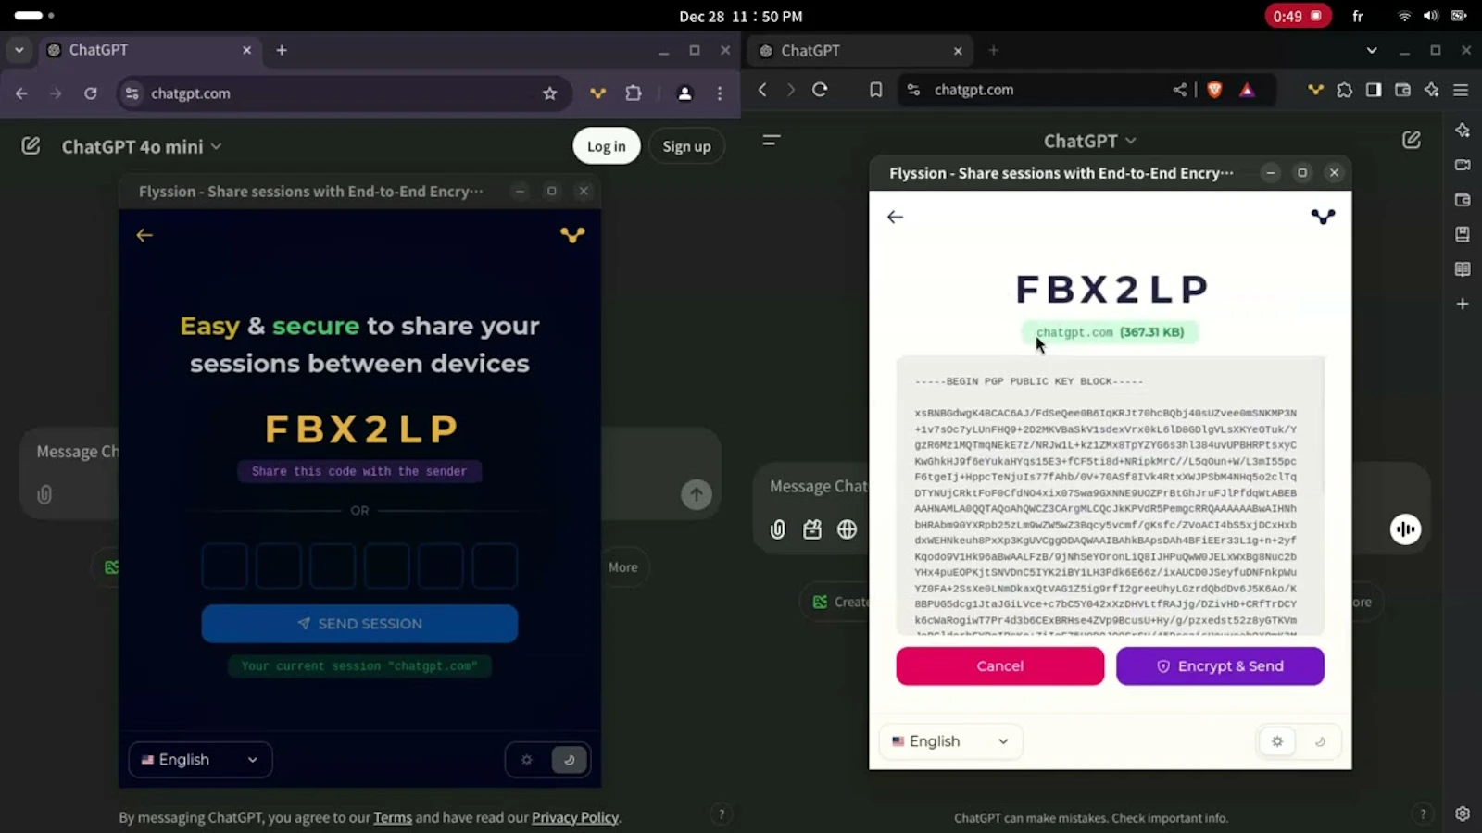Click share icon in right address bar

pos(1179,90)
